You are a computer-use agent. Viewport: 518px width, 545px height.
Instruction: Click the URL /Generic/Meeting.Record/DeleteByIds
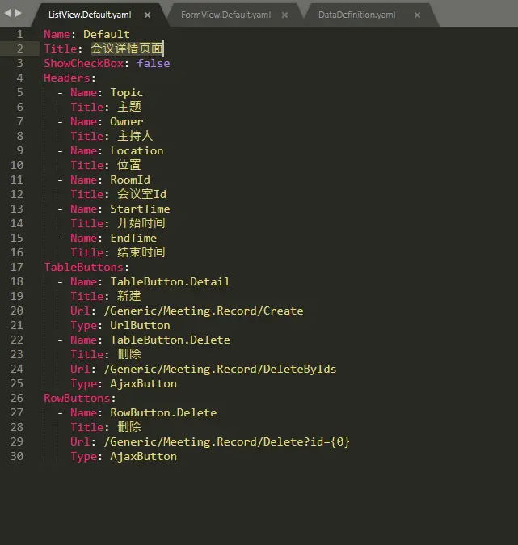(x=220, y=369)
